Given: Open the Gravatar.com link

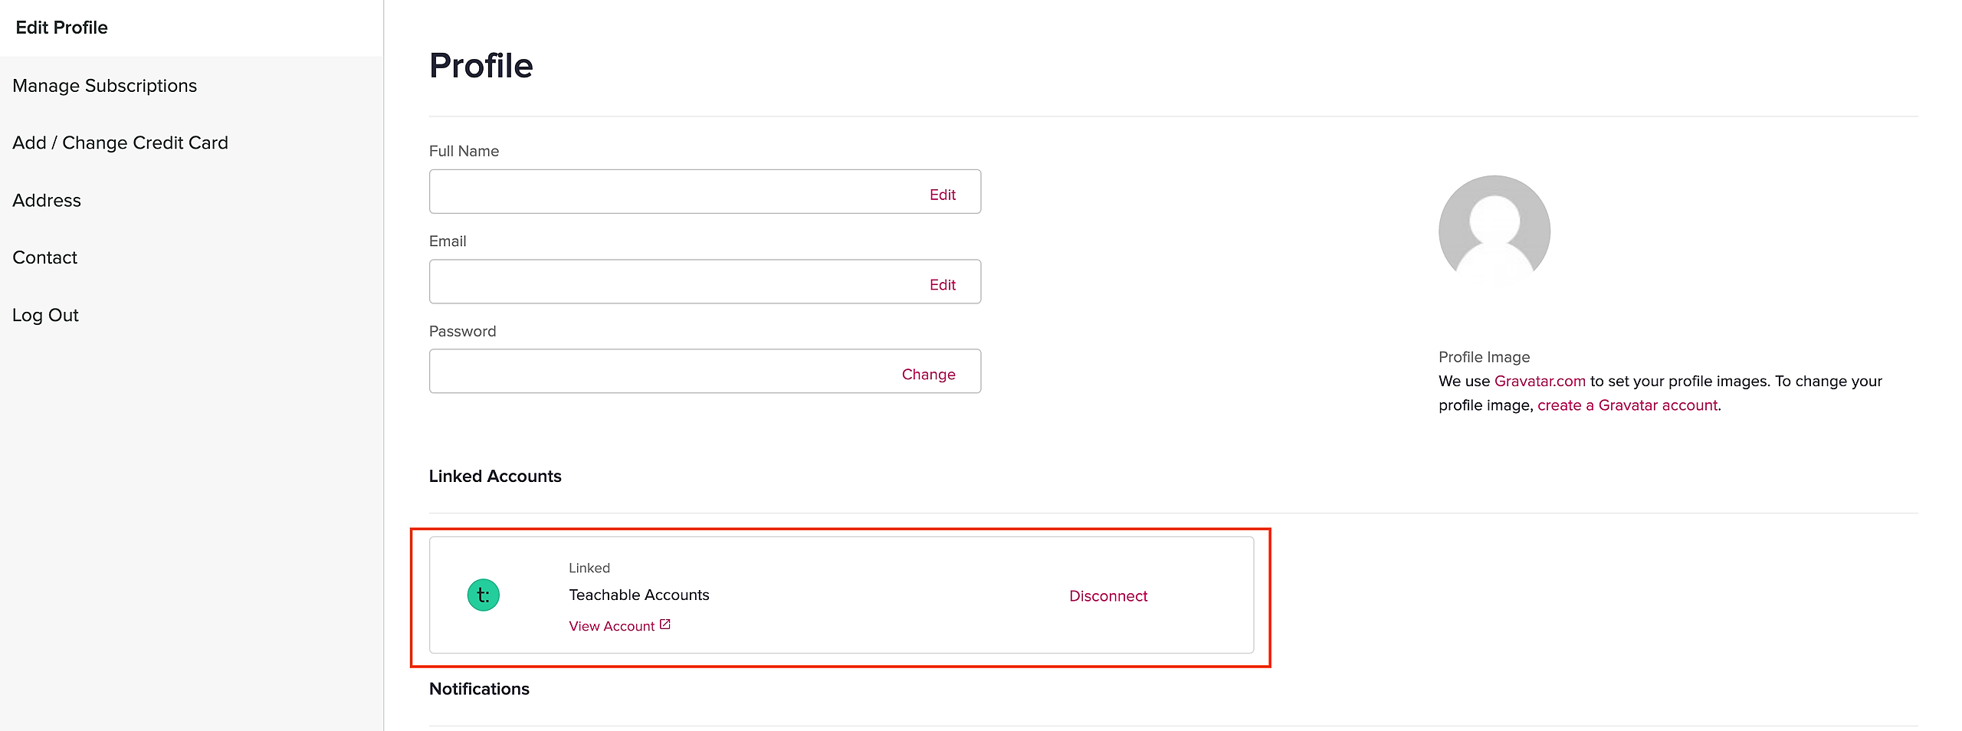Looking at the screenshot, I should [x=1539, y=382].
